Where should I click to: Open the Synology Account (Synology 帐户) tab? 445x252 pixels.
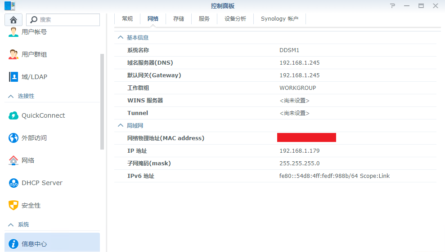click(279, 19)
